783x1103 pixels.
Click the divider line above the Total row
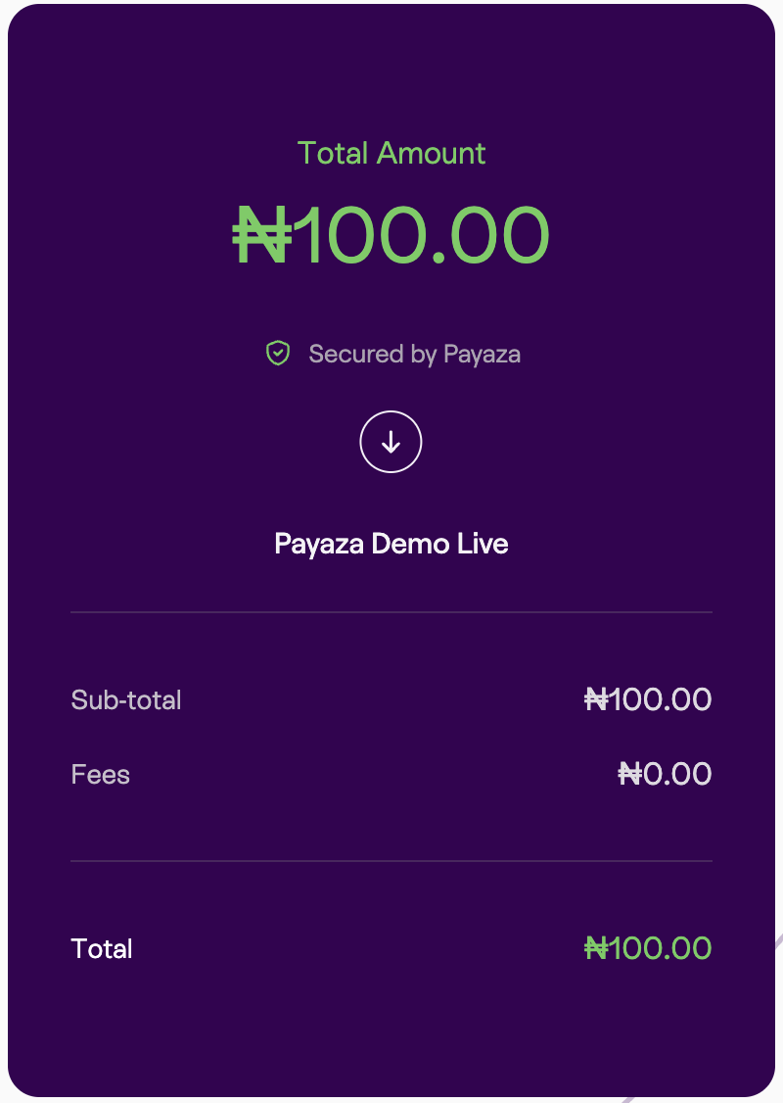[391, 861]
